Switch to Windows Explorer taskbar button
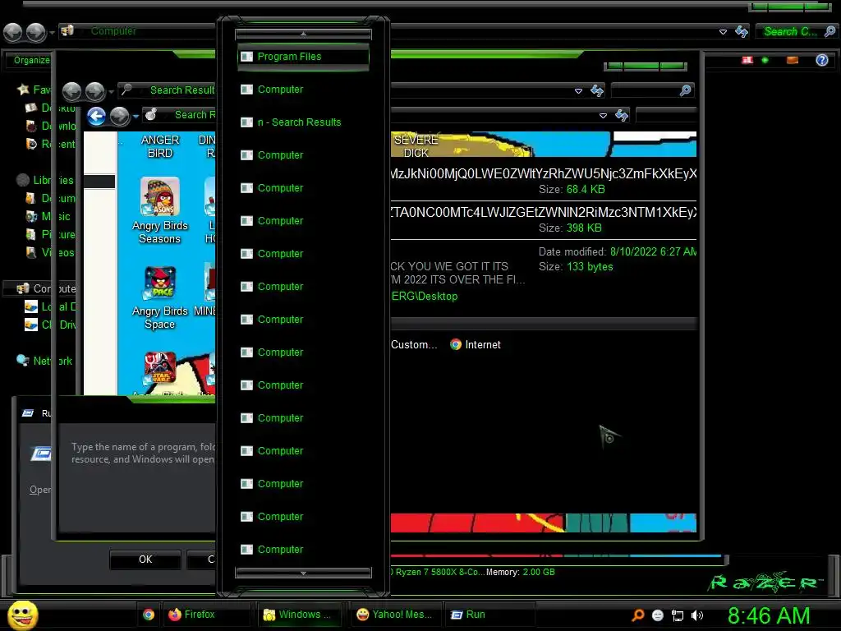Screen dimensions: 841x631 coord(301,615)
